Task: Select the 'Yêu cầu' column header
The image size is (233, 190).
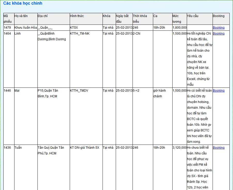Action: coord(193,16)
